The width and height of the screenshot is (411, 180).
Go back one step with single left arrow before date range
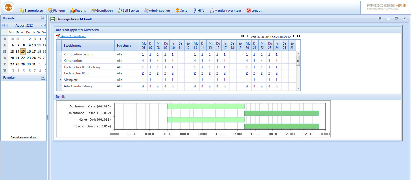pyautogui.click(x=247, y=36)
